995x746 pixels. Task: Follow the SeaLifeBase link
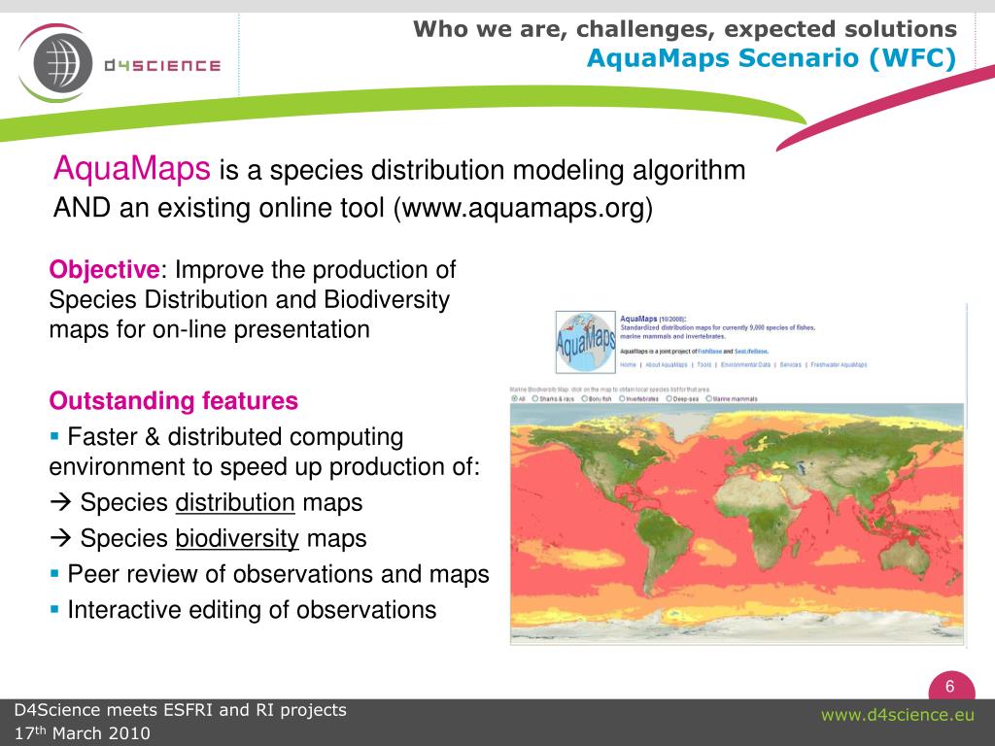click(x=751, y=352)
